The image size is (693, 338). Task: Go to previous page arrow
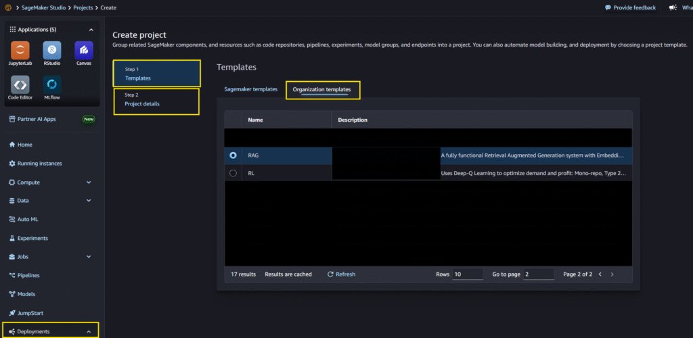tap(599, 274)
